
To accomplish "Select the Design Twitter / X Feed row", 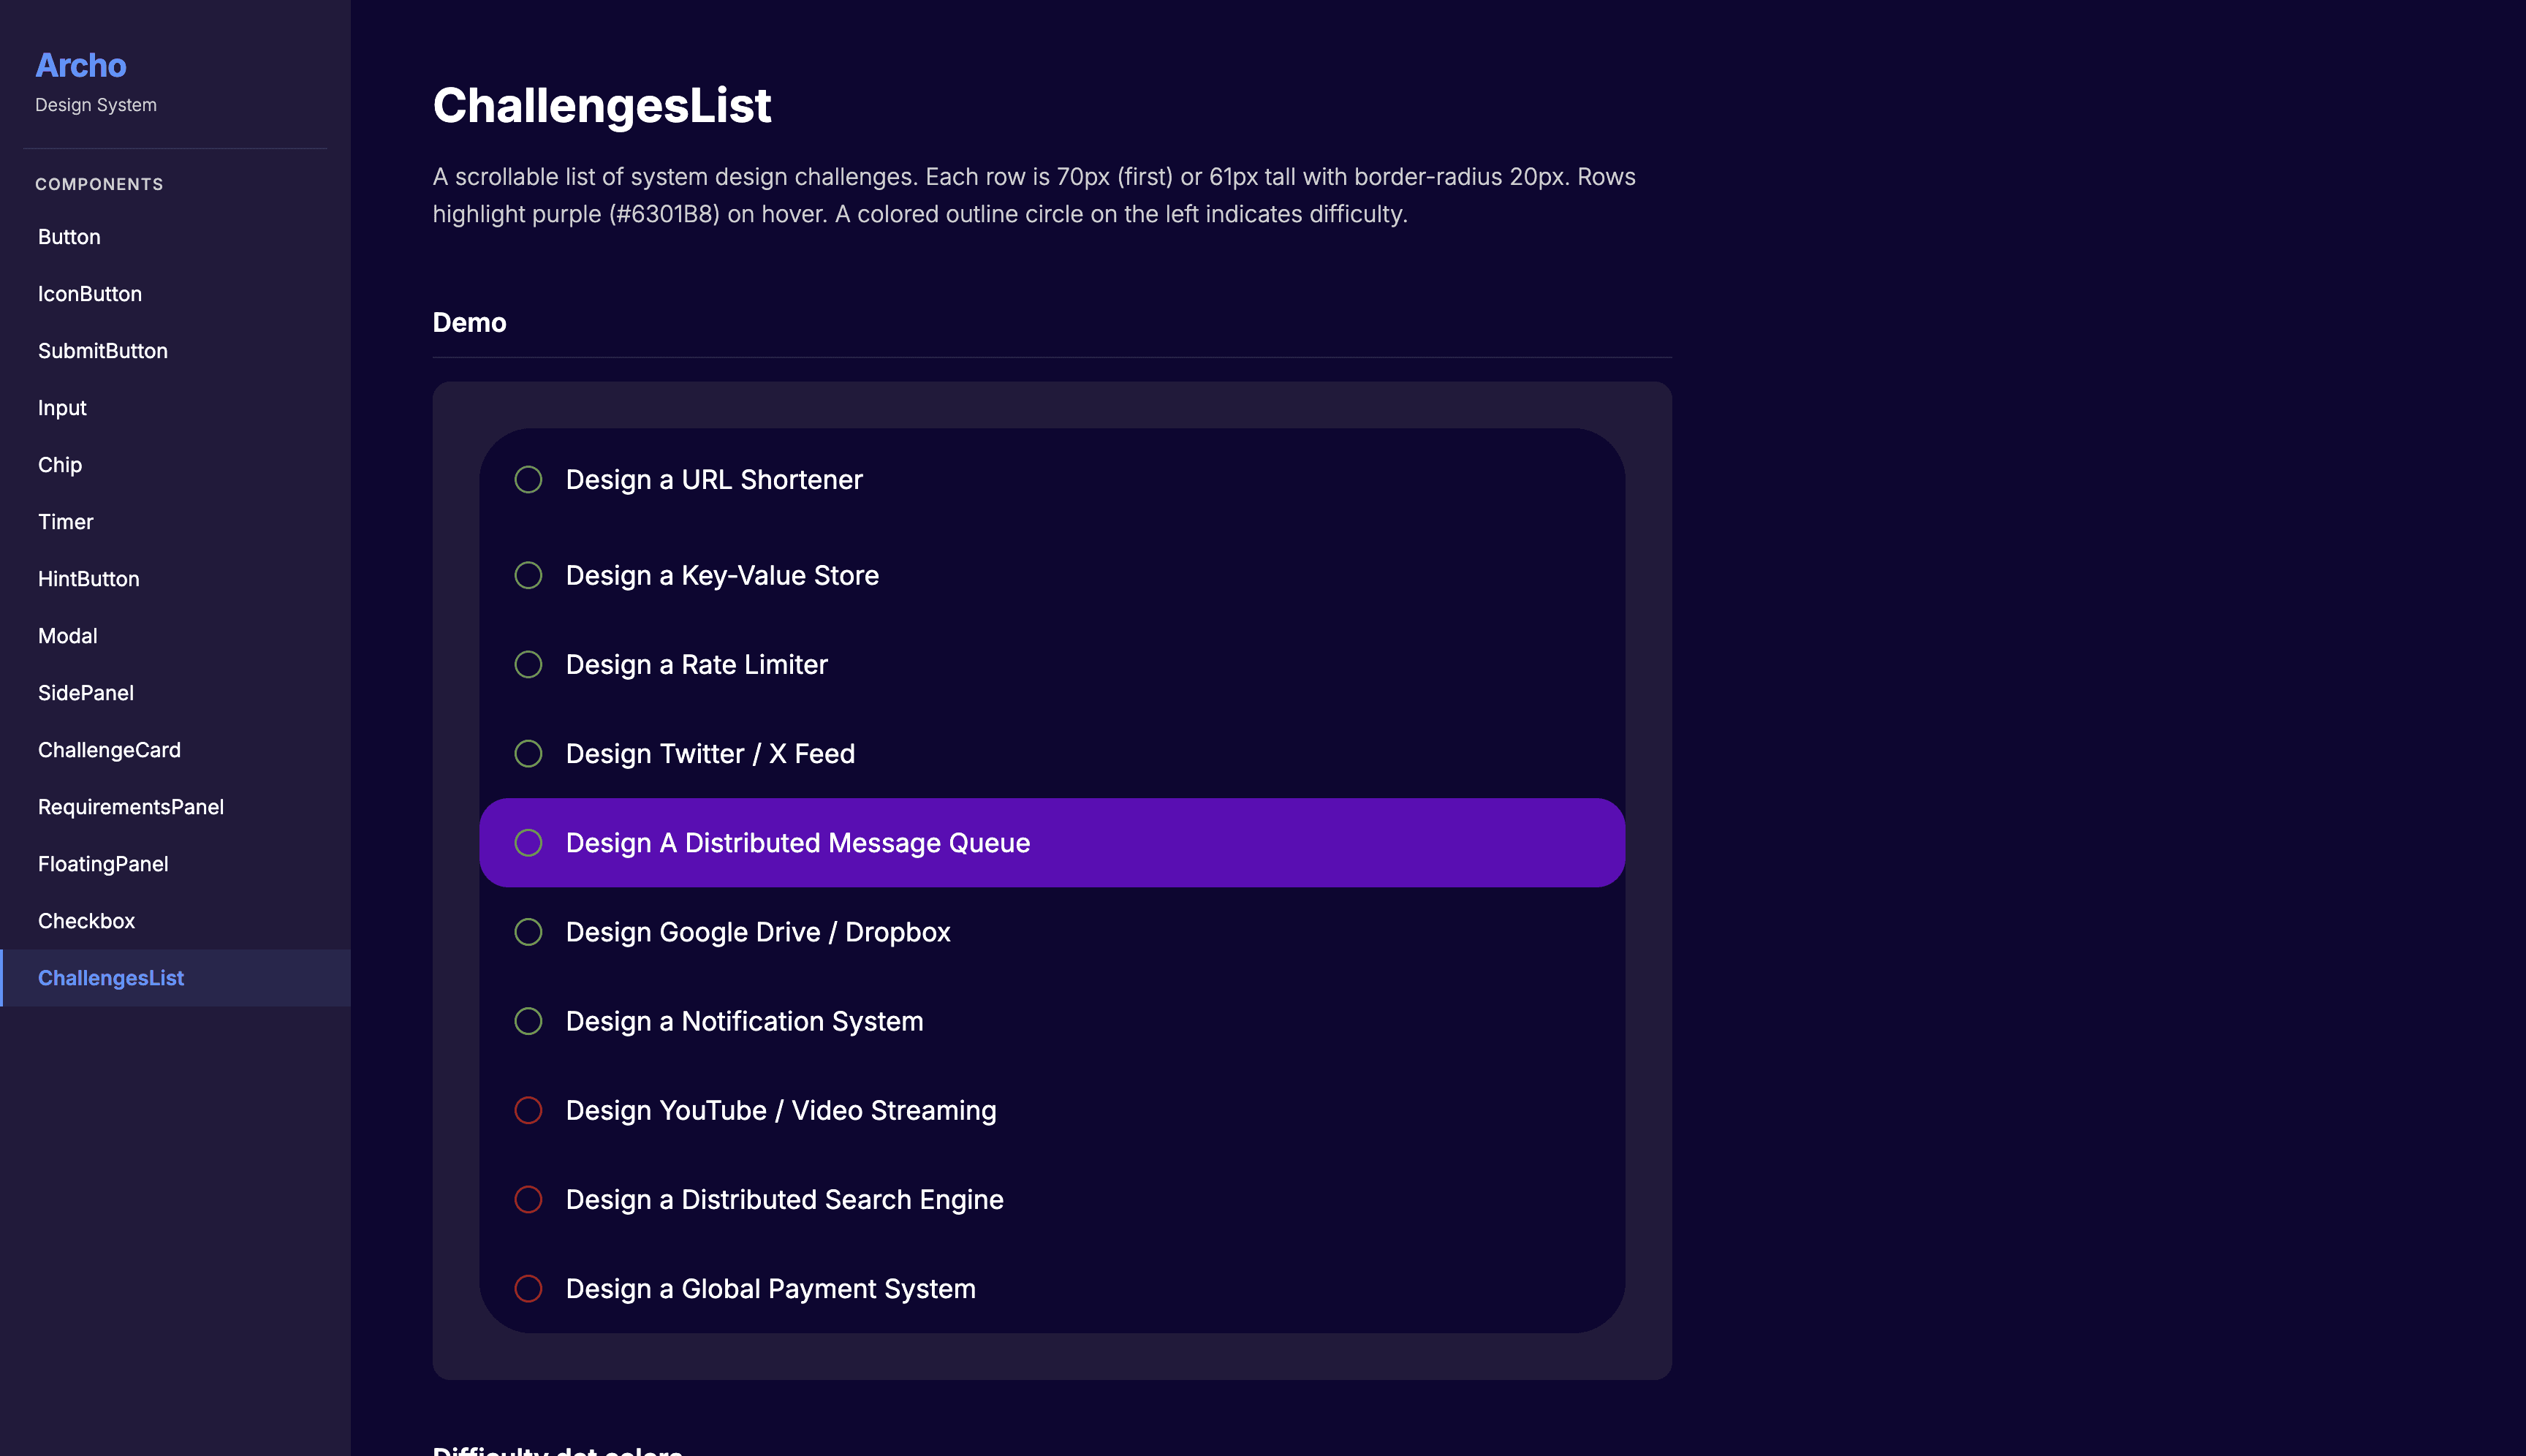I will coord(710,754).
